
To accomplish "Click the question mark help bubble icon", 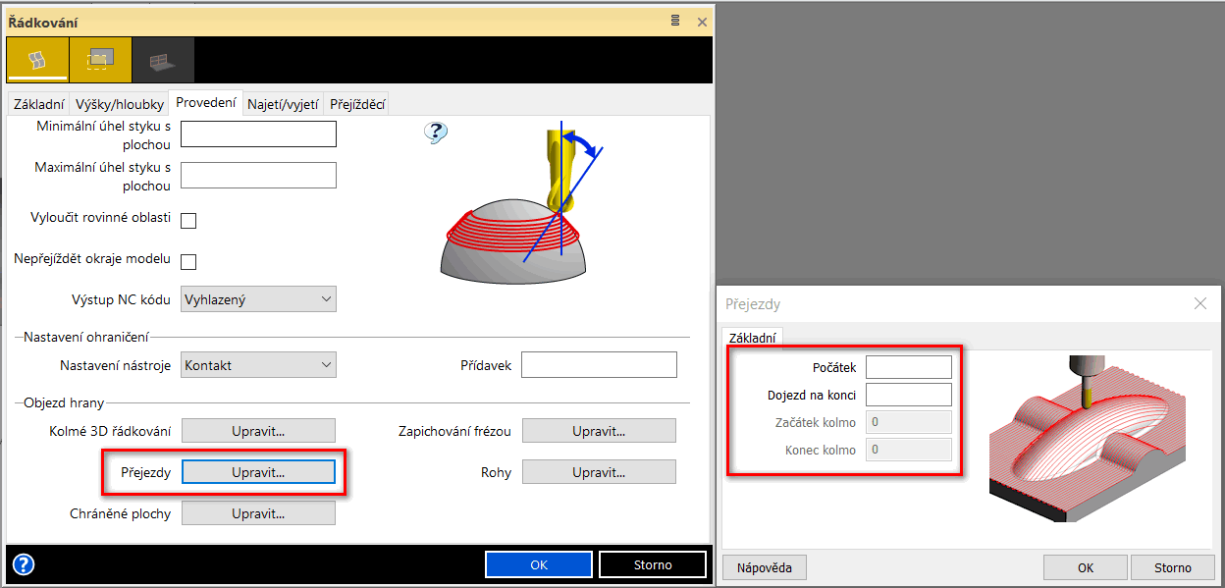I will 436,133.
